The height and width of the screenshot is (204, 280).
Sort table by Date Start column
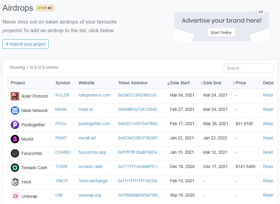[x=180, y=83]
